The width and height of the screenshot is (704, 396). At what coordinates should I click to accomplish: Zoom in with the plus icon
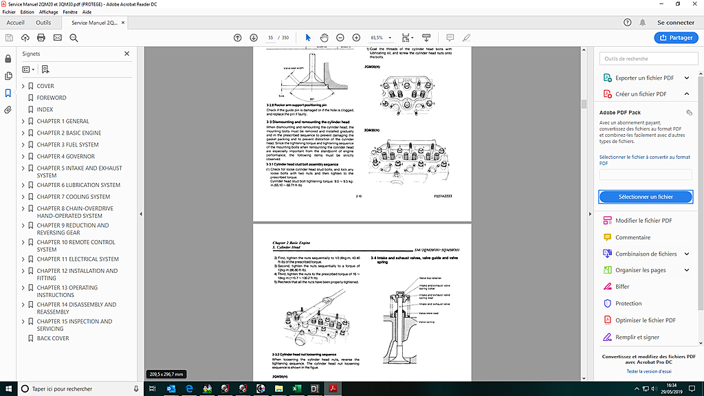tap(357, 38)
